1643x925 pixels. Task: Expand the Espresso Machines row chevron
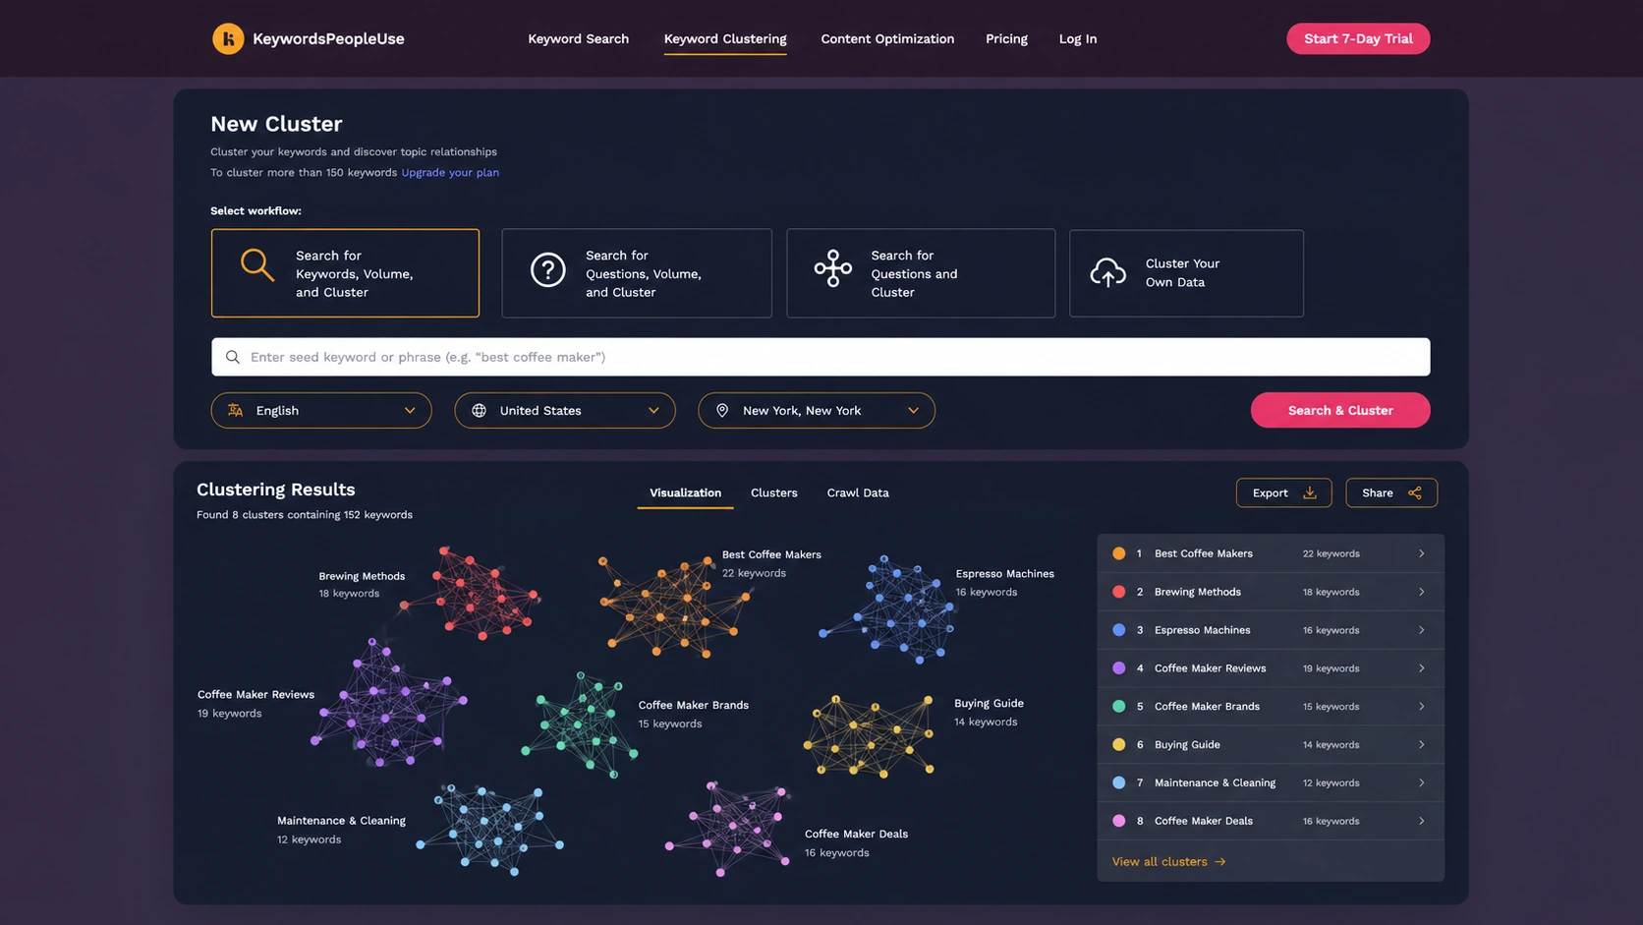[x=1421, y=630]
